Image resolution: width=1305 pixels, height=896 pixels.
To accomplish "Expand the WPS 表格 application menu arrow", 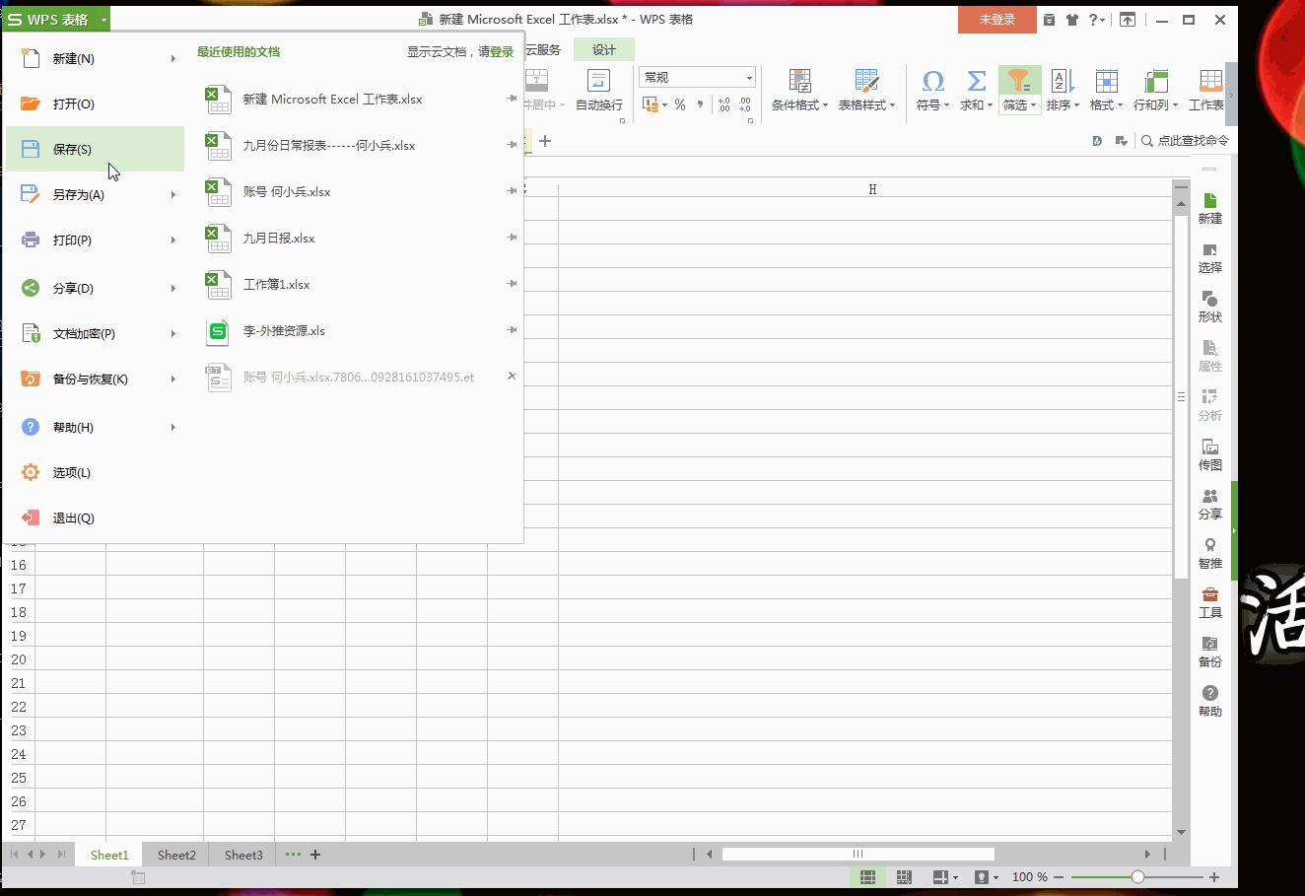I will [103, 20].
